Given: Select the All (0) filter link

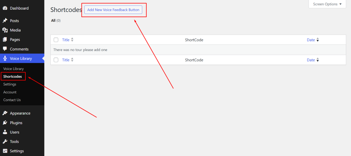Looking at the screenshot, I should click(x=56, y=21).
